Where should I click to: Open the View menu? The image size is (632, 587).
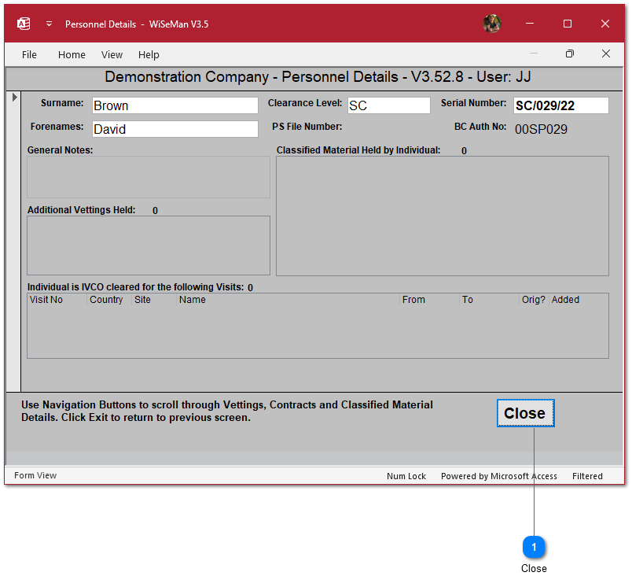point(112,55)
